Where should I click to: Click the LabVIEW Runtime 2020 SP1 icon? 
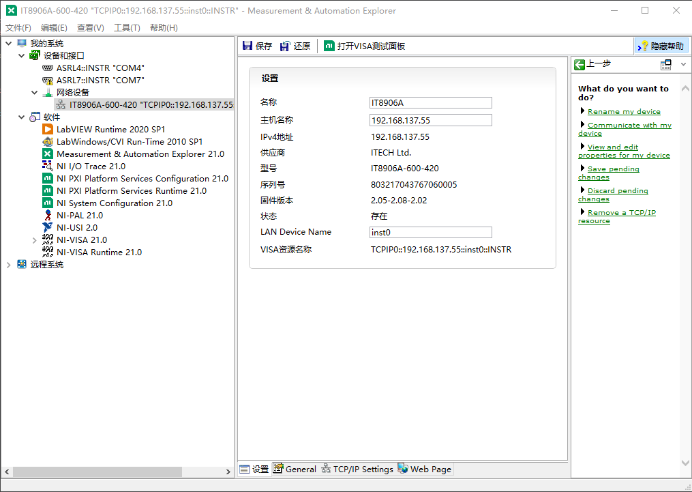pos(48,130)
